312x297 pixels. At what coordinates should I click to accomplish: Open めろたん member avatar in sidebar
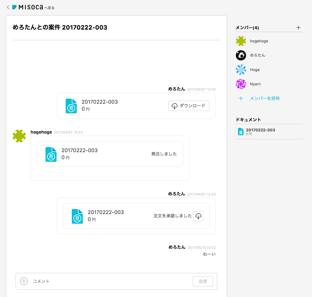coord(241,55)
